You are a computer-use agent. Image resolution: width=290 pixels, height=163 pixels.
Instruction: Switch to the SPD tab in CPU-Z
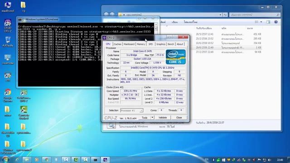[151, 44]
